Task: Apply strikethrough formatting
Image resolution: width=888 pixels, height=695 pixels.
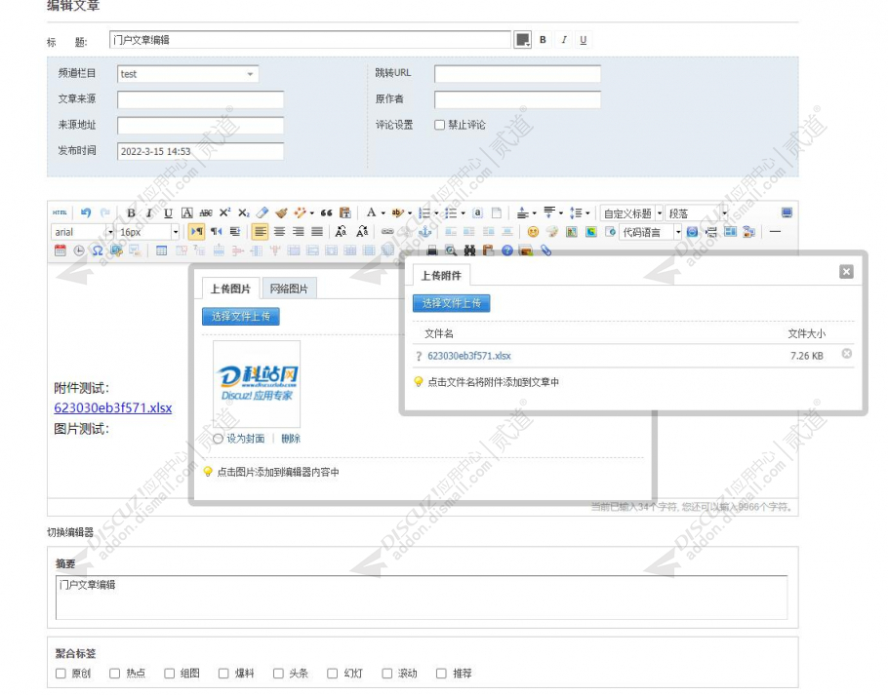Action: (x=206, y=212)
